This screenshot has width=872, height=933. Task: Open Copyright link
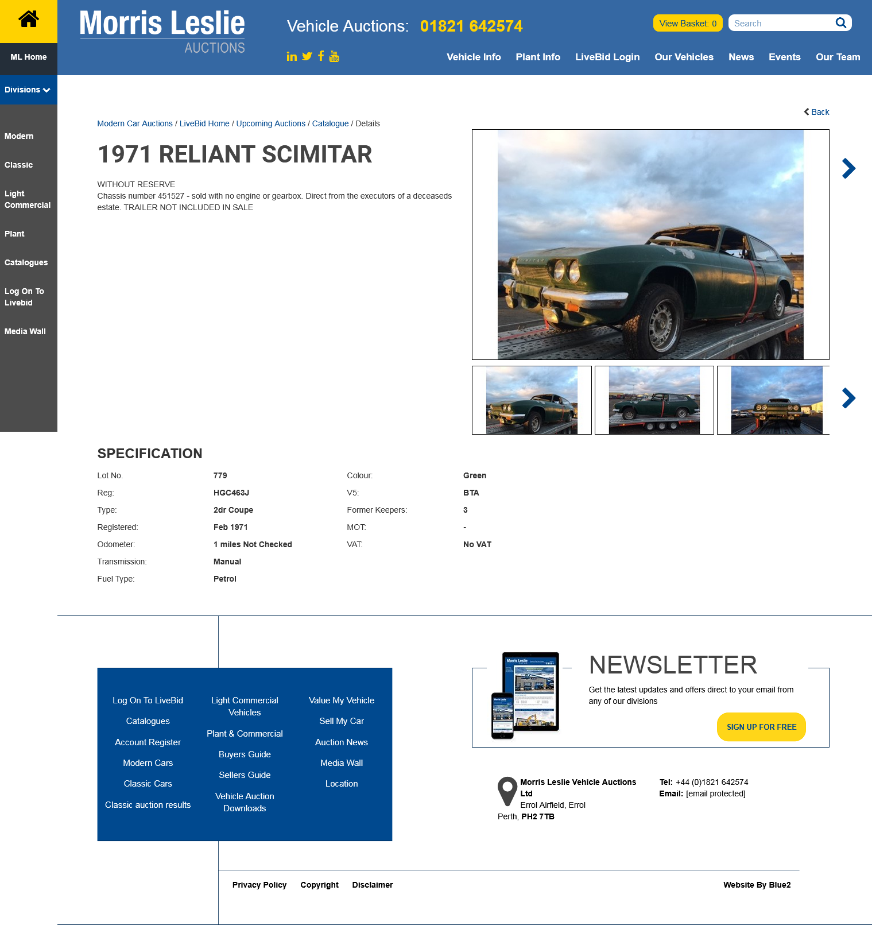(x=320, y=885)
